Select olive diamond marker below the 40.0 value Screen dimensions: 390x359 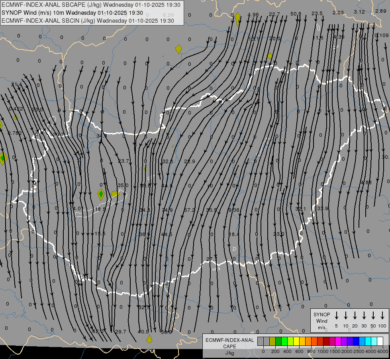coord(149,339)
